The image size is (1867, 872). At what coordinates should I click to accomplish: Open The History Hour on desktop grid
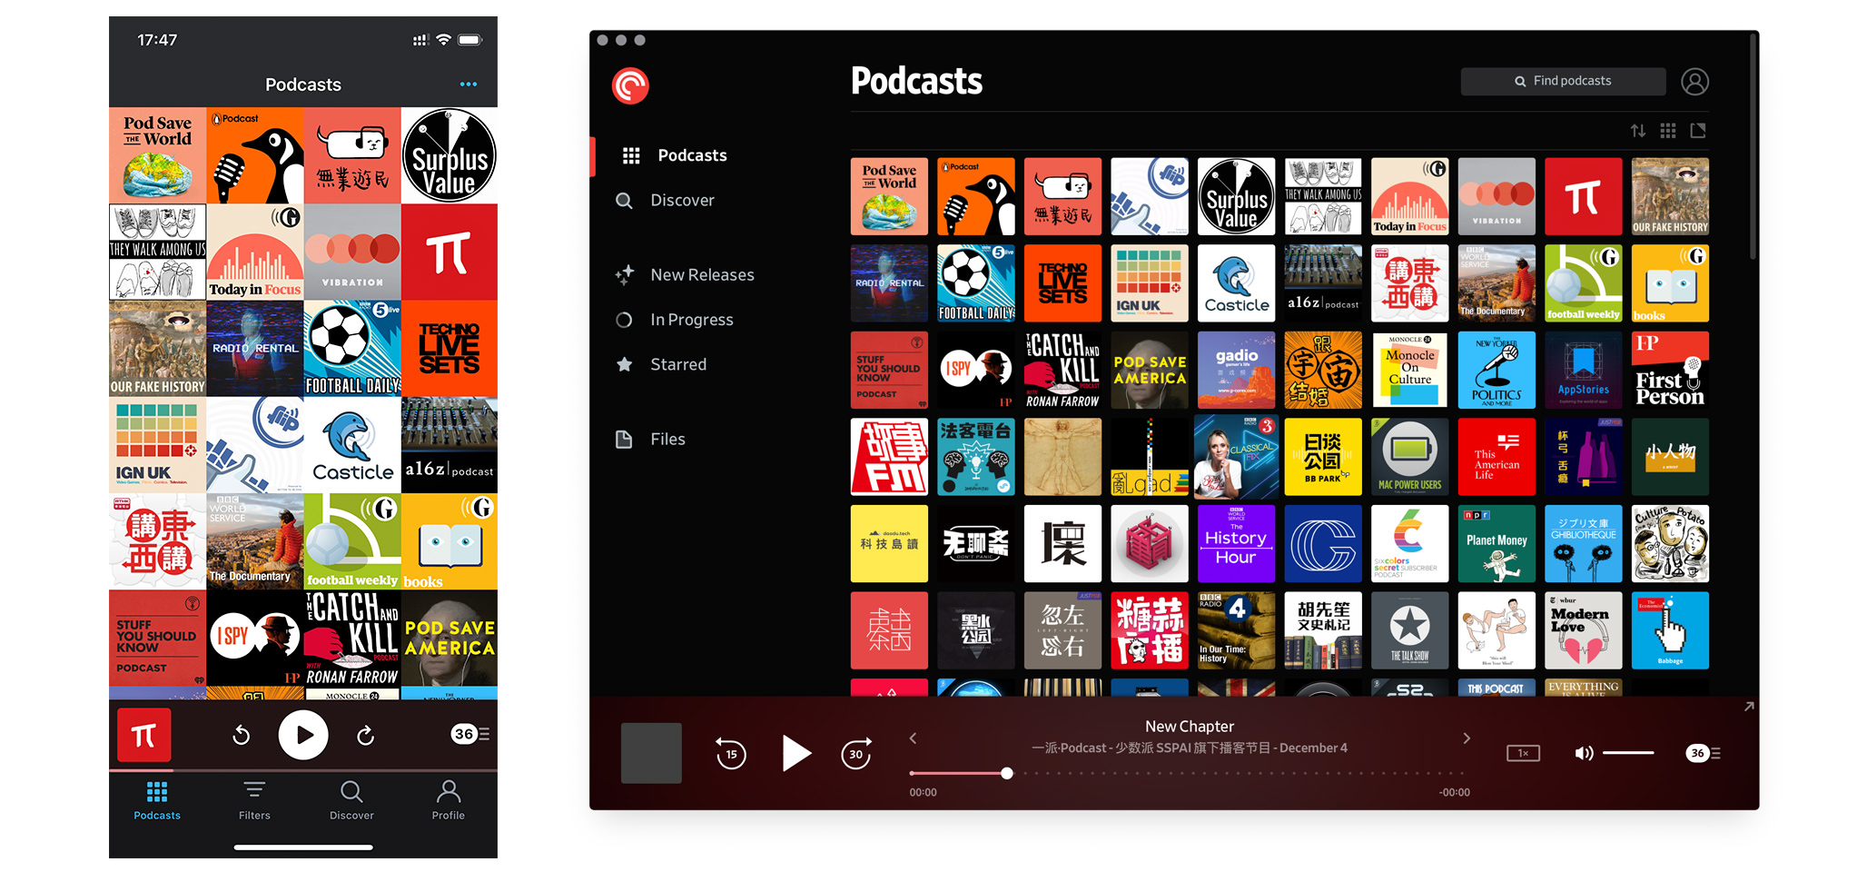tap(1236, 543)
